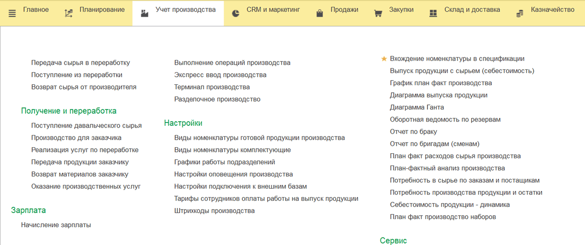Open Начисление зарплаты
Image resolution: width=585 pixels, height=245 pixels.
(x=56, y=225)
